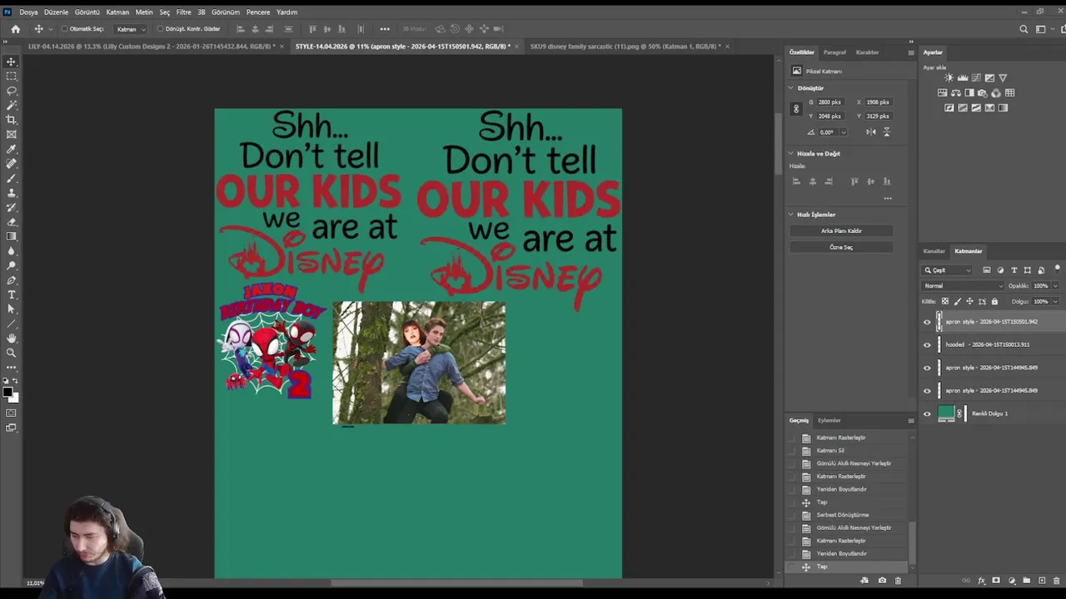Viewport: 1066px width, 599px height.
Task: Click the G width input field
Action: coord(830,102)
